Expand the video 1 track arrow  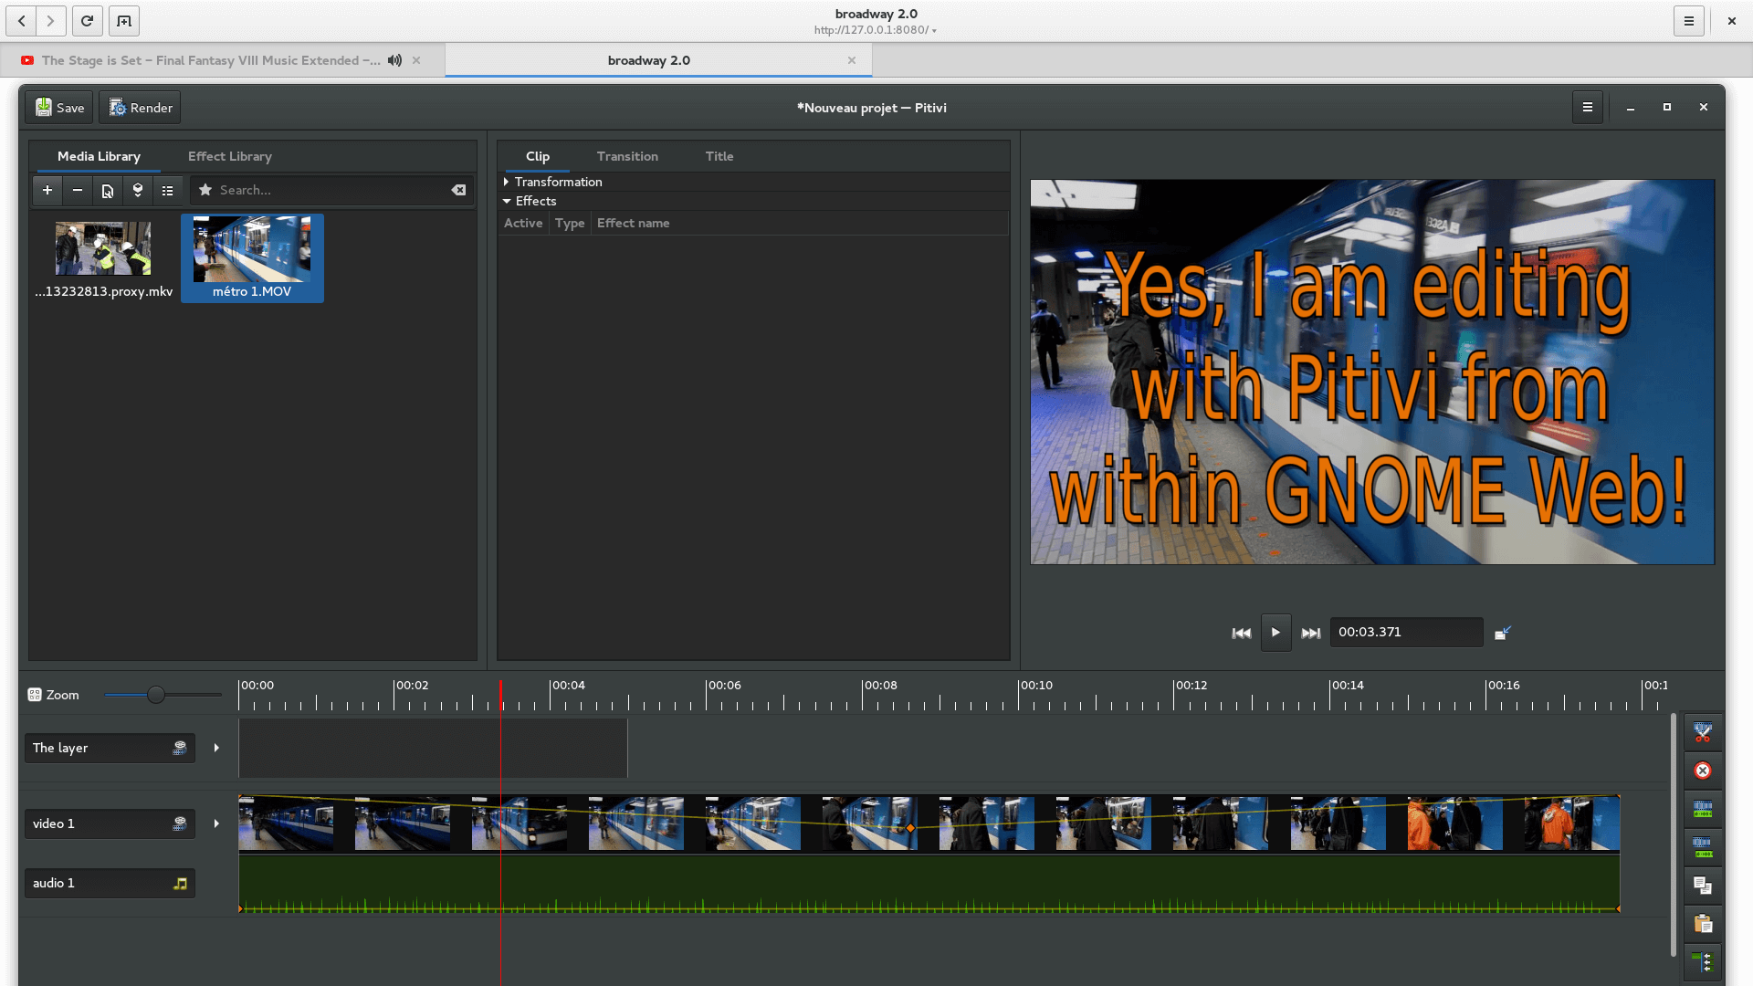pos(216,823)
